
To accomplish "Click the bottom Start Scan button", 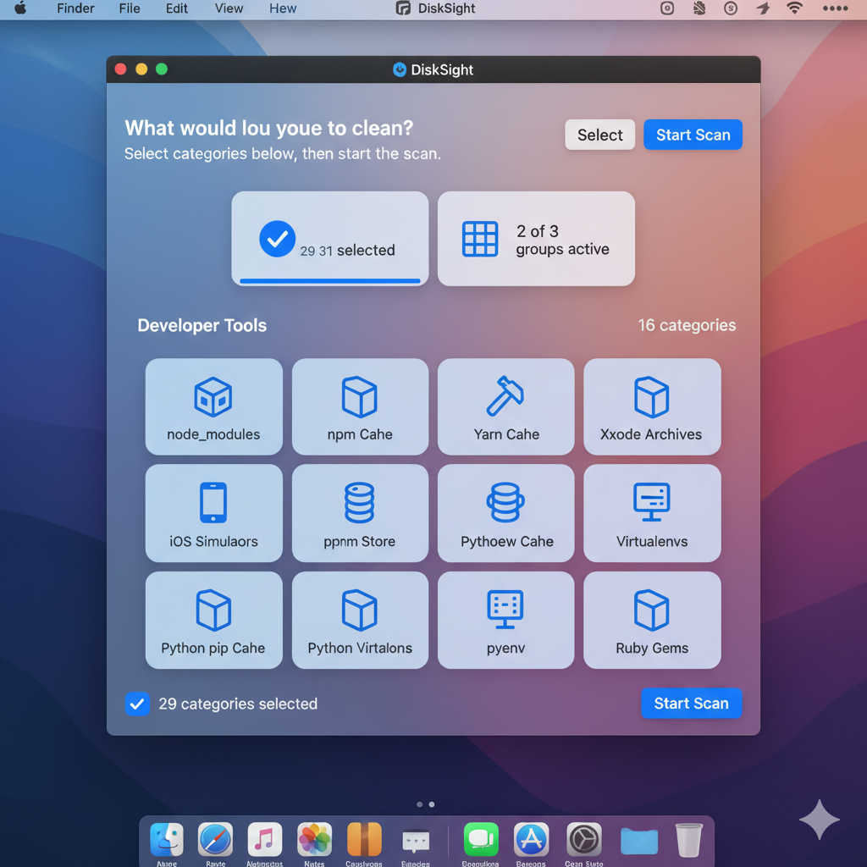I will pyautogui.click(x=691, y=704).
